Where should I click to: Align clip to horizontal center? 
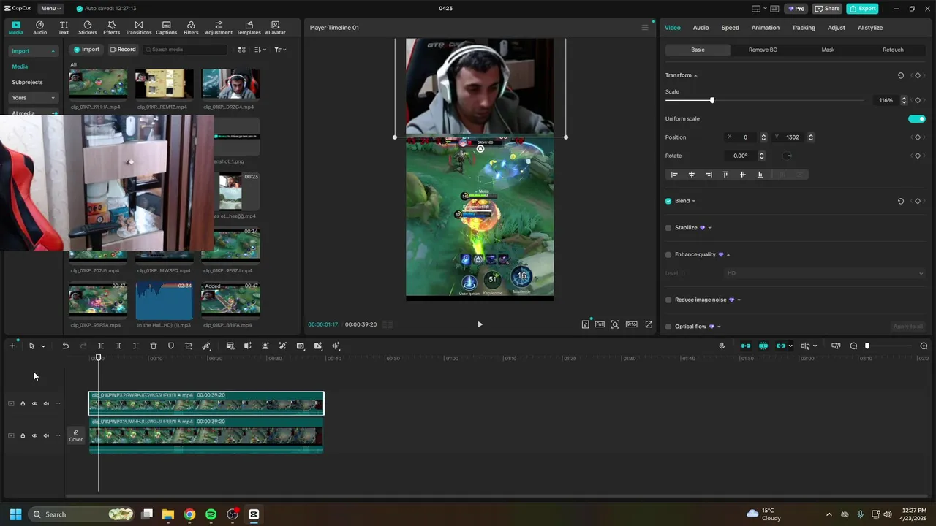tap(692, 175)
